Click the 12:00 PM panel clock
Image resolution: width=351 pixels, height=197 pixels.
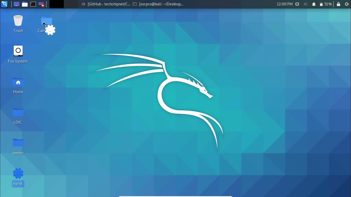[285, 4]
